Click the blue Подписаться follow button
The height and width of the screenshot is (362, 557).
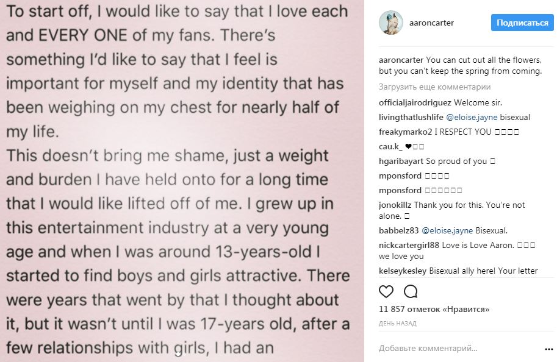click(522, 23)
